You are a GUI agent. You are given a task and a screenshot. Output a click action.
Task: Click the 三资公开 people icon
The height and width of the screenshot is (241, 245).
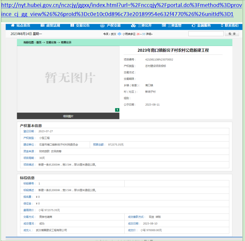133,26
